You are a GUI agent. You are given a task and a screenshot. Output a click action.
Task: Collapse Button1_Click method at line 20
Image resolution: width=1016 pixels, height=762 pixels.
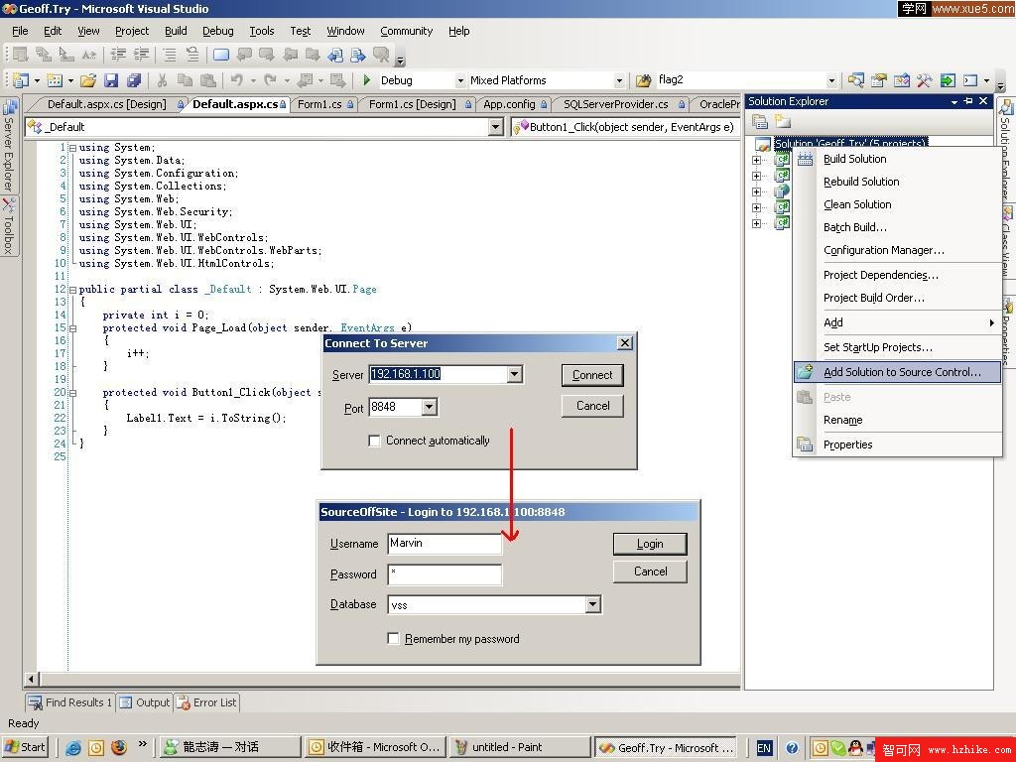pos(72,393)
